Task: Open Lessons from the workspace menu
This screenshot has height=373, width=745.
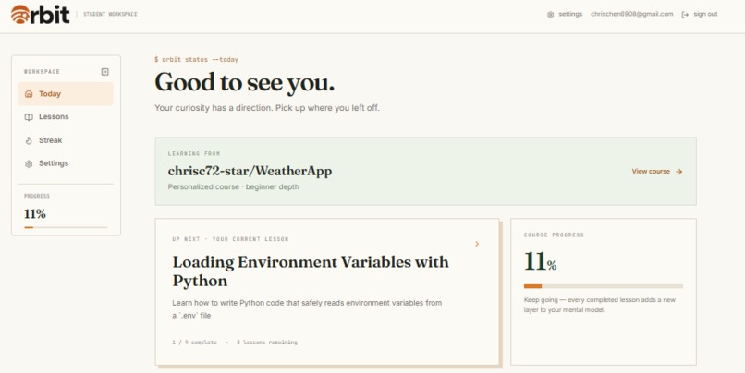Action: coord(66,116)
